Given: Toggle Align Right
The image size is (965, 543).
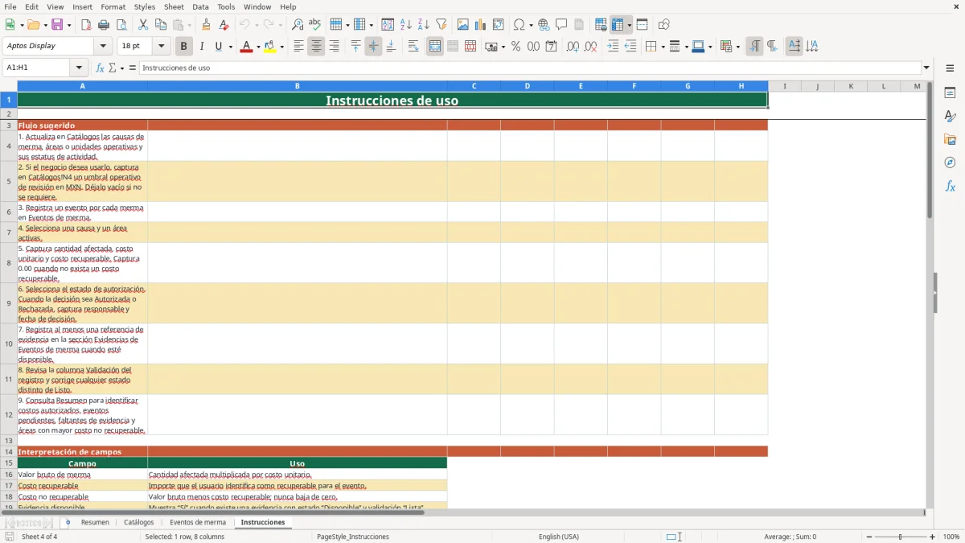Looking at the screenshot, I should click(x=335, y=47).
